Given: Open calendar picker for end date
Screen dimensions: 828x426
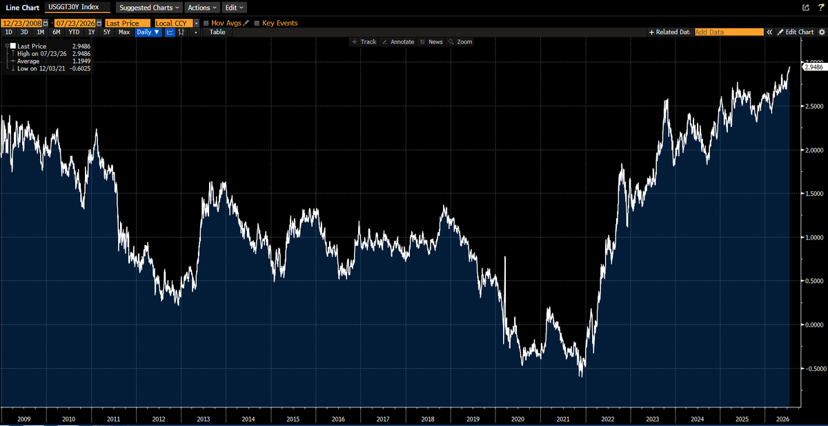Looking at the screenshot, I should coord(99,23).
